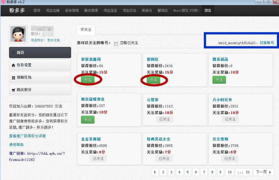Go to page 6
The height and width of the screenshot is (180, 279).
coord(196,172)
